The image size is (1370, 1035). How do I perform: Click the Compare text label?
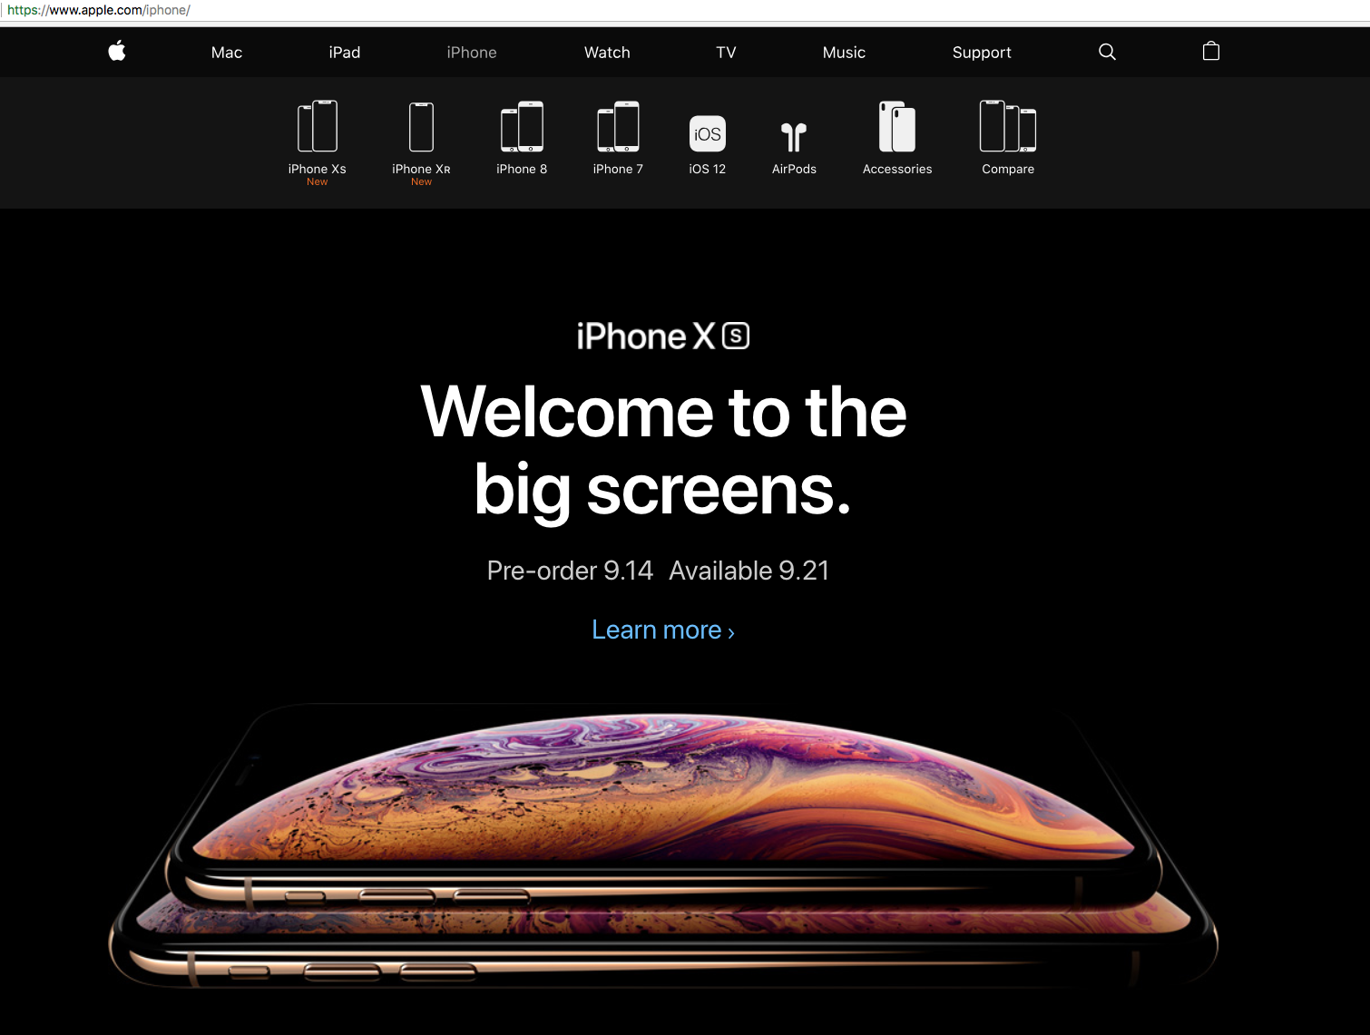(x=1008, y=169)
